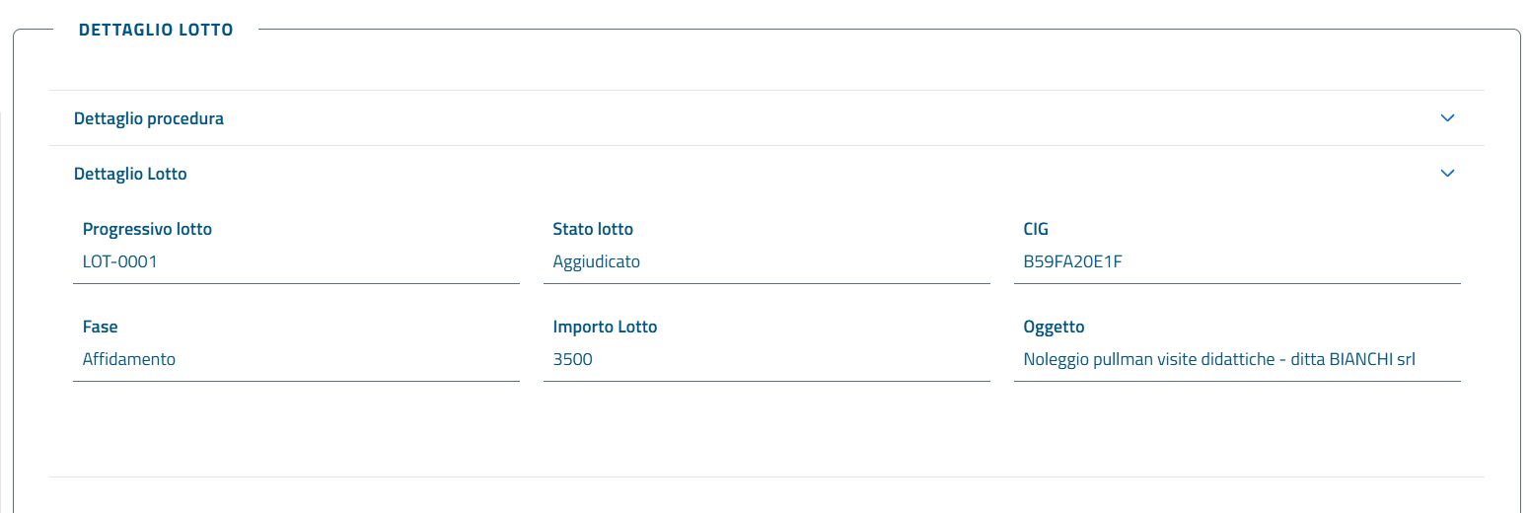Screen dimensions: 1530x513
Task: Click the 'Oggetto' field label
Action: click(x=1054, y=327)
